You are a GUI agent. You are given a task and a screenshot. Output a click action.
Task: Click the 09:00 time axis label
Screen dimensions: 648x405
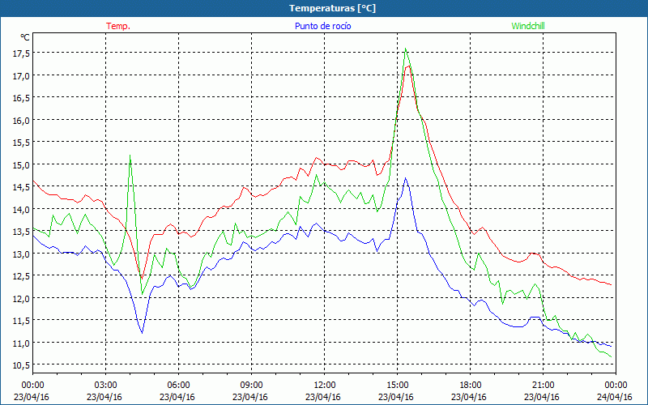coord(252,385)
